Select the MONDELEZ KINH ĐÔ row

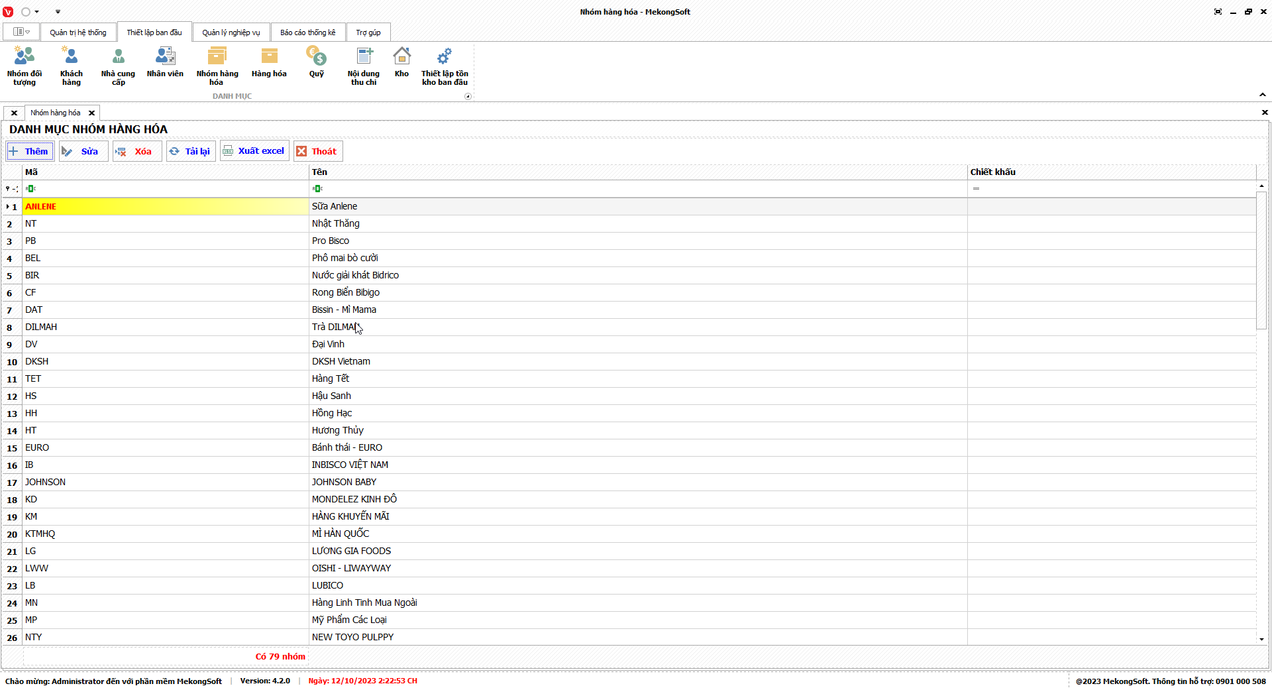point(629,500)
